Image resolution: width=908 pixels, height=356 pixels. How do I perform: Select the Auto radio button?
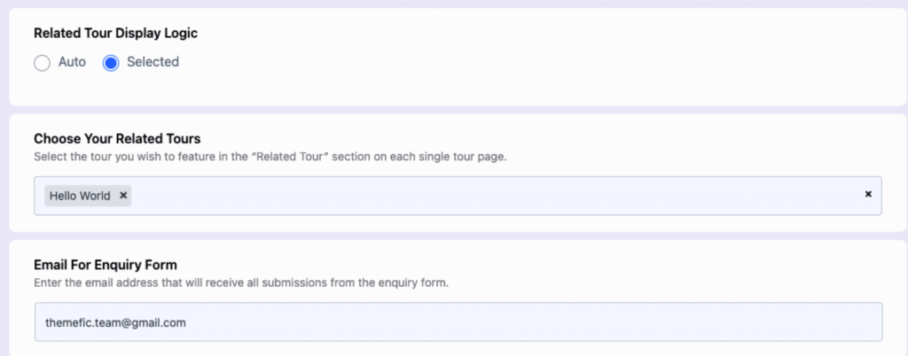[43, 62]
